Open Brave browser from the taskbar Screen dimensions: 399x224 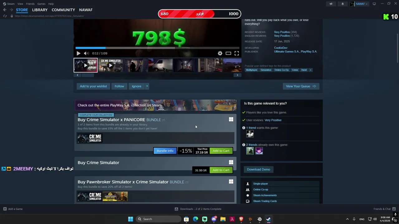[241, 219]
